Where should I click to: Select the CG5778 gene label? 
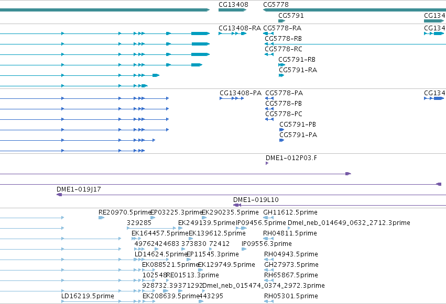276,5
